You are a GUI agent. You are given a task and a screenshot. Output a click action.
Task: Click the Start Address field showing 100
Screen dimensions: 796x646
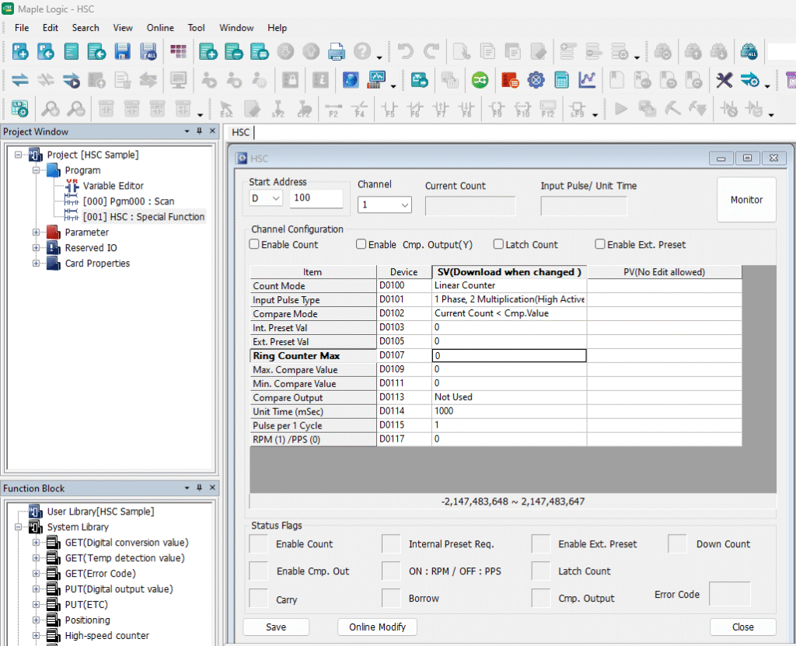(x=317, y=198)
